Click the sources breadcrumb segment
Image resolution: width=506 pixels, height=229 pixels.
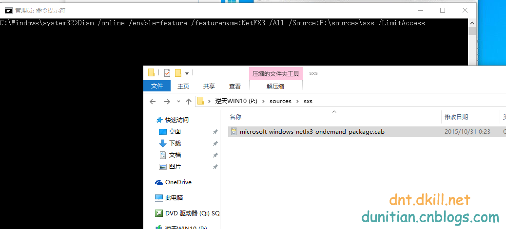click(280, 101)
